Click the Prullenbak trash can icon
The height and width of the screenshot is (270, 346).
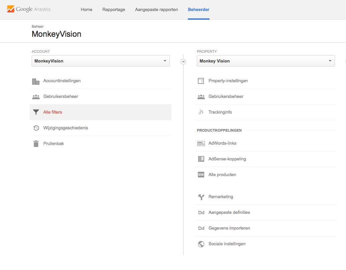click(x=36, y=144)
